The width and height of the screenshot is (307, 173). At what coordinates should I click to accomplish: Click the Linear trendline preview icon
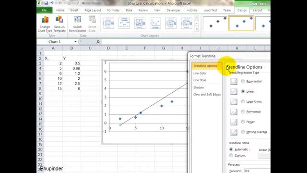(234, 91)
